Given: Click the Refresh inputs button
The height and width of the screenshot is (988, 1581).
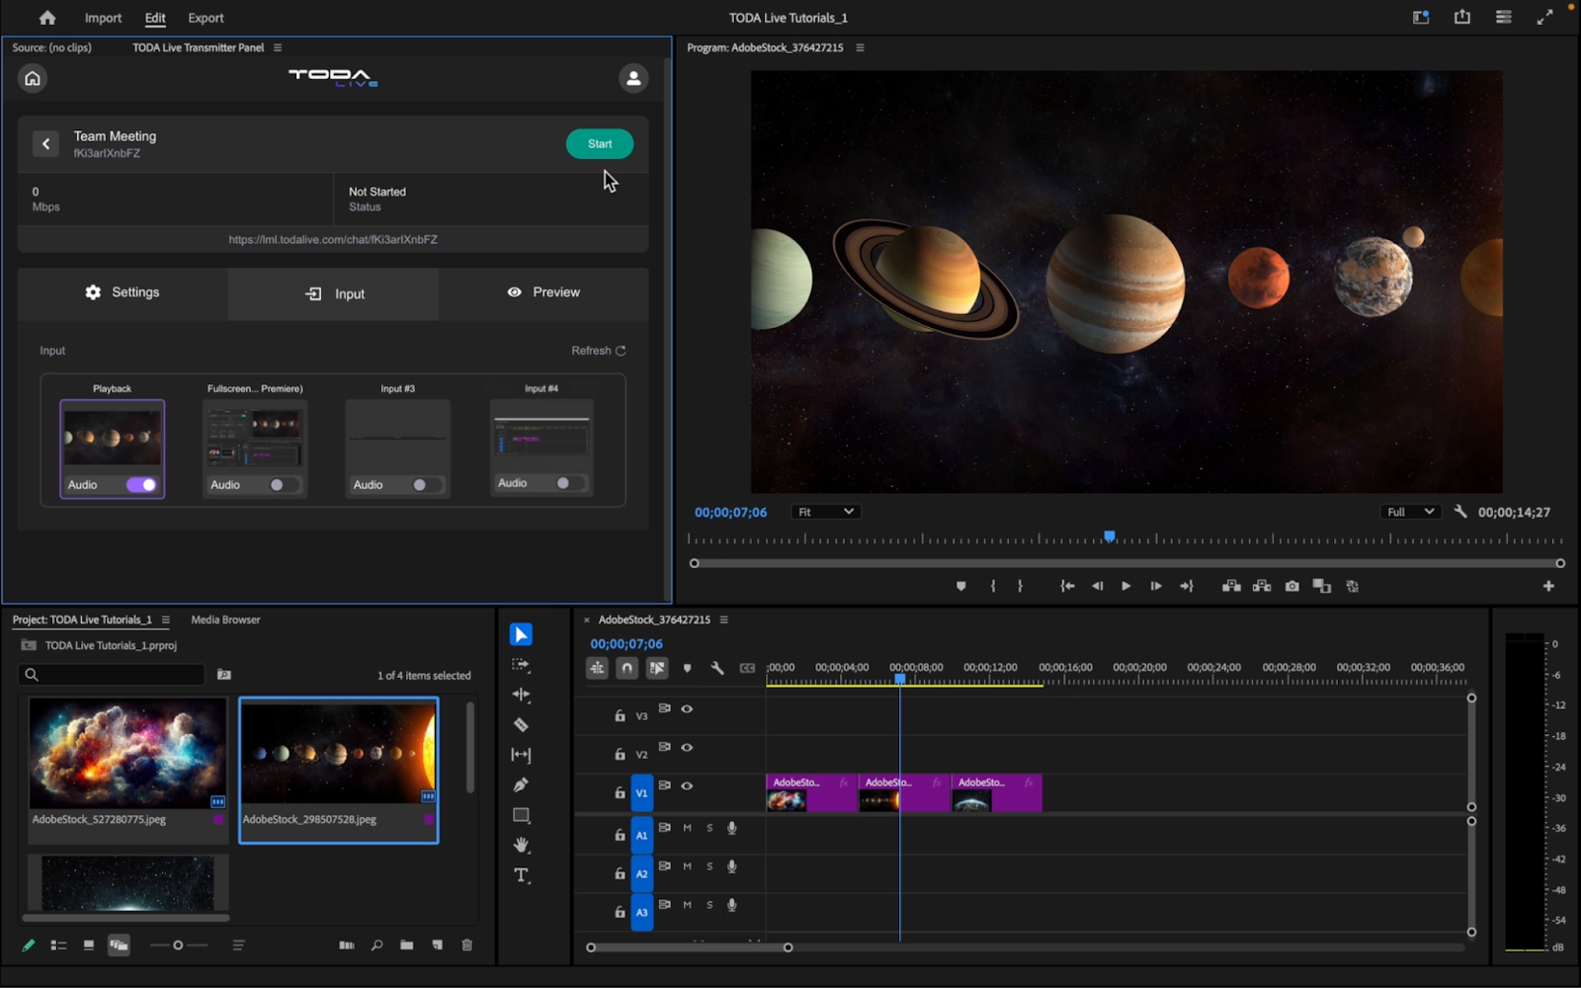Looking at the screenshot, I should (598, 351).
